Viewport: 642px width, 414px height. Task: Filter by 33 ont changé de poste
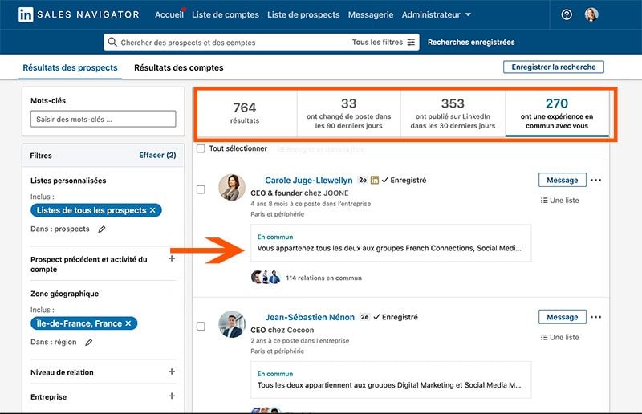point(349,113)
